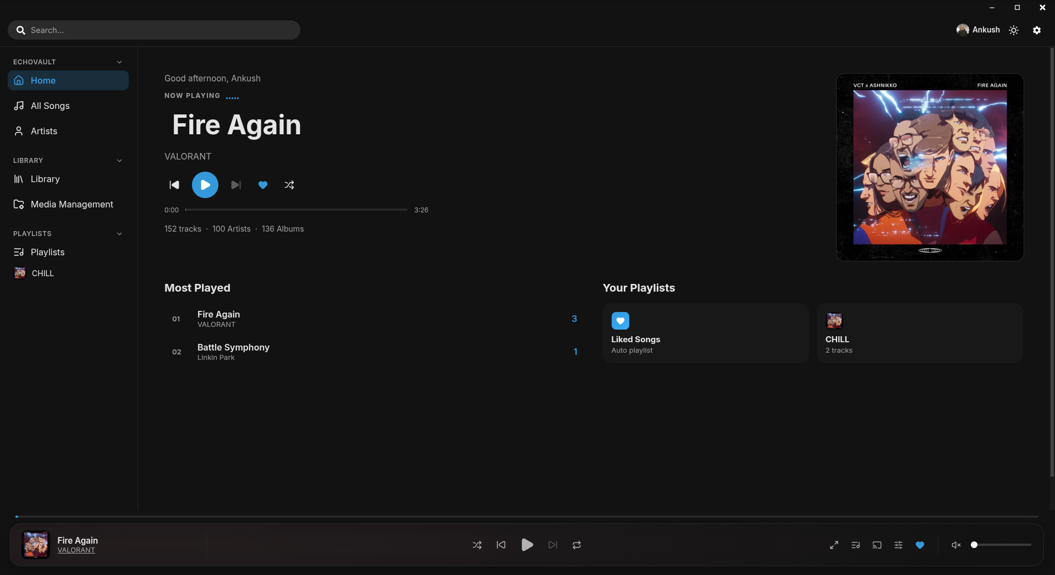Open VALORANT artist link in player bar
This screenshot has width=1055, height=575.
76,550
